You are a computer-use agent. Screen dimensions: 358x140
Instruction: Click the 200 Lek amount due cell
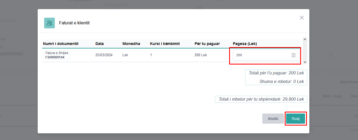coord(201,55)
